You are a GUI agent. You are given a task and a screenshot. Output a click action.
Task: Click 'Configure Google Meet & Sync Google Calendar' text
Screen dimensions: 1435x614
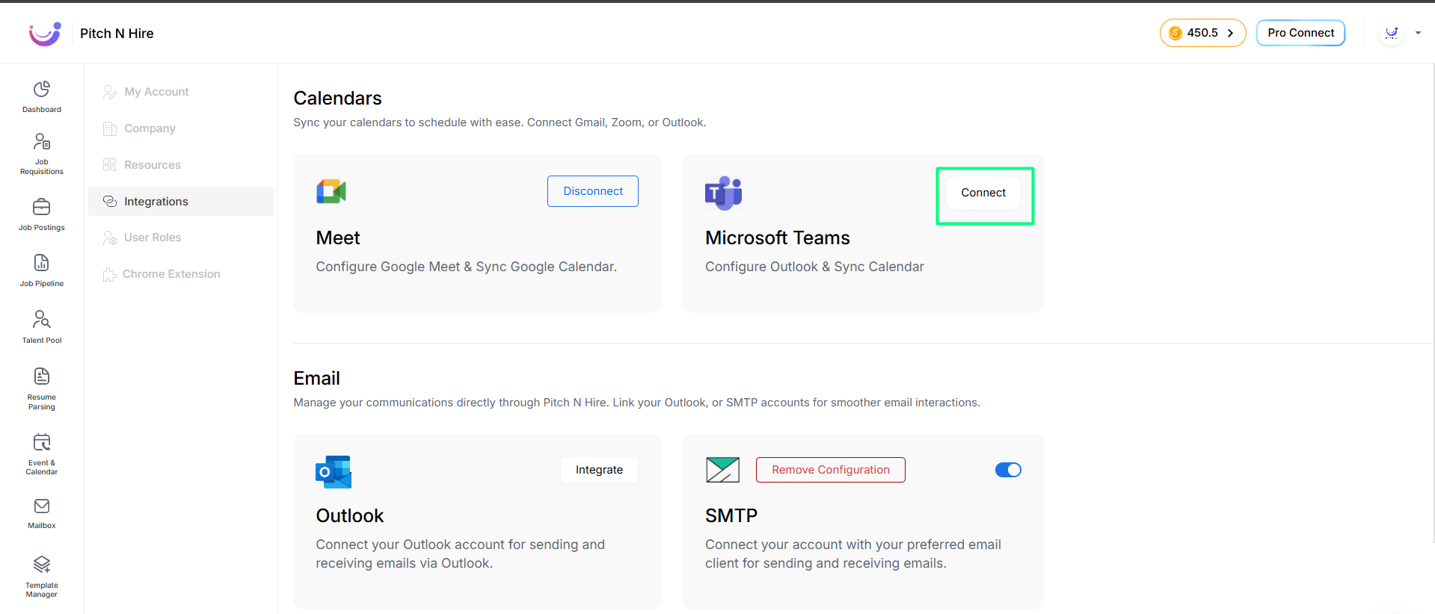click(x=466, y=267)
